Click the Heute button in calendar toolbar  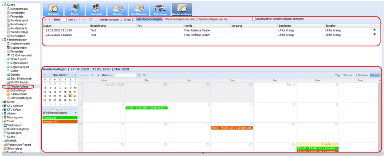coord(84,75)
